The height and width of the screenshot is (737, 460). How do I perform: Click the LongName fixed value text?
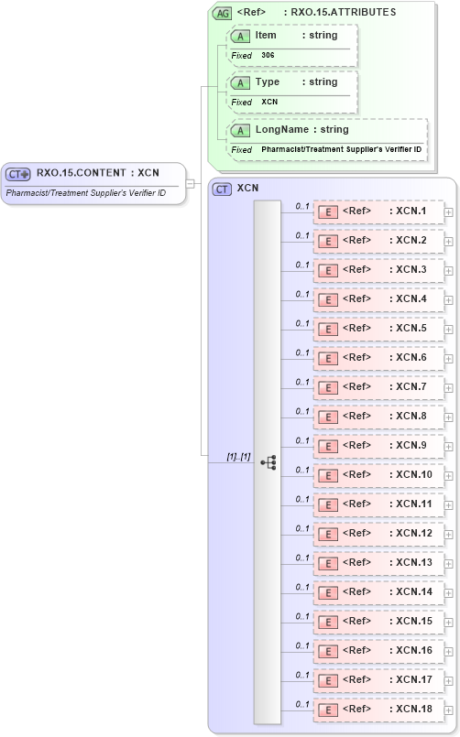[342, 149]
